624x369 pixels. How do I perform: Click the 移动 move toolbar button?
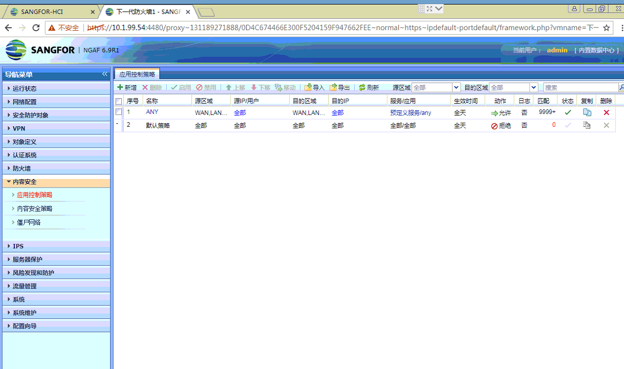[286, 87]
